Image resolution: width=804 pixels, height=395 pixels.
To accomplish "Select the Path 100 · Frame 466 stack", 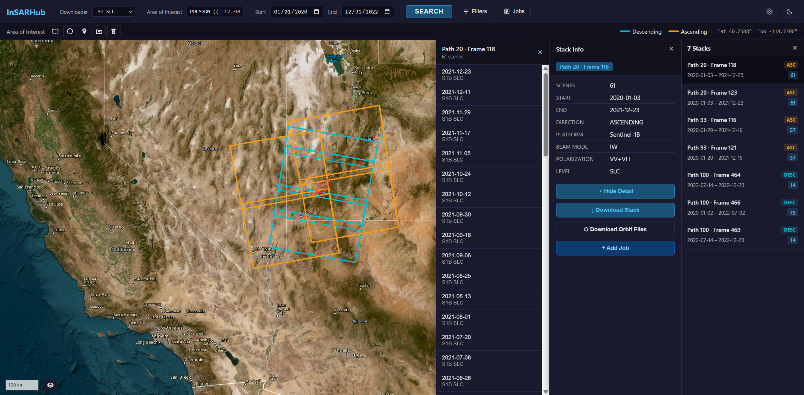I will coord(743,207).
